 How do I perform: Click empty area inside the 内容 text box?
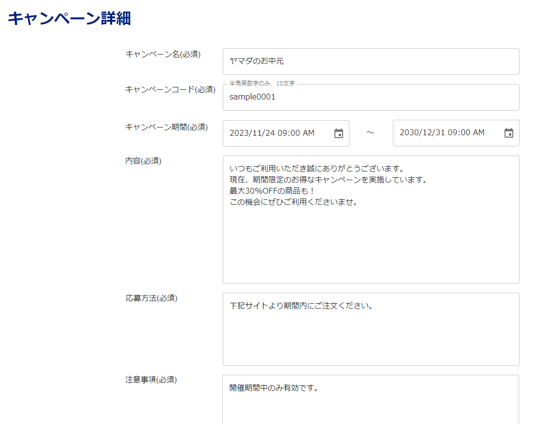371,246
